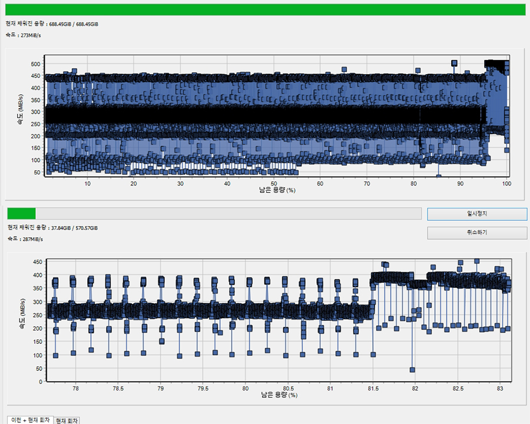Viewport: 530px width, 424px height.
Task: Switch to the 현재 회차 tab
Action: pyautogui.click(x=67, y=420)
